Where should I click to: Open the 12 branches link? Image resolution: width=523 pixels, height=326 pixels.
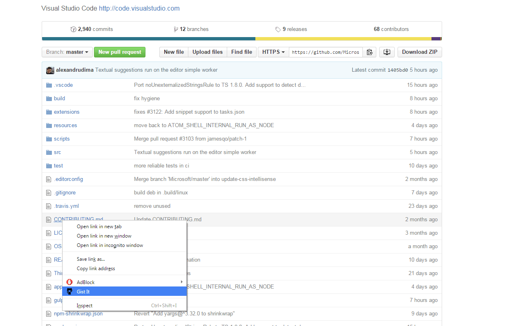point(191,29)
